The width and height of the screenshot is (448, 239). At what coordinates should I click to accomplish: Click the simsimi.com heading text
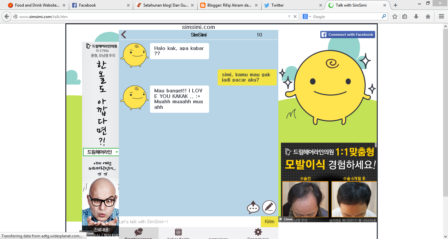click(199, 27)
